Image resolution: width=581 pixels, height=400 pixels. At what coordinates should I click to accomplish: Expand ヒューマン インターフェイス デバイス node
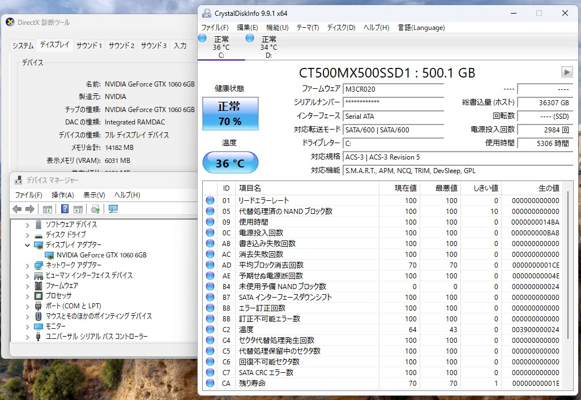(x=27, y=276)
